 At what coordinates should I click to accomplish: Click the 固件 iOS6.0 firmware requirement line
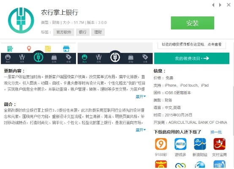pos(172,93)
